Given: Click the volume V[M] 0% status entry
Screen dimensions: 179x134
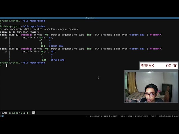Looking at the screenshot, I should (154, 116).
